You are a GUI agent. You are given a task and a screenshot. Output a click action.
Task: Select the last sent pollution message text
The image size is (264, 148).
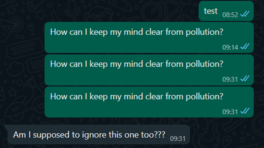pos(136,96)
